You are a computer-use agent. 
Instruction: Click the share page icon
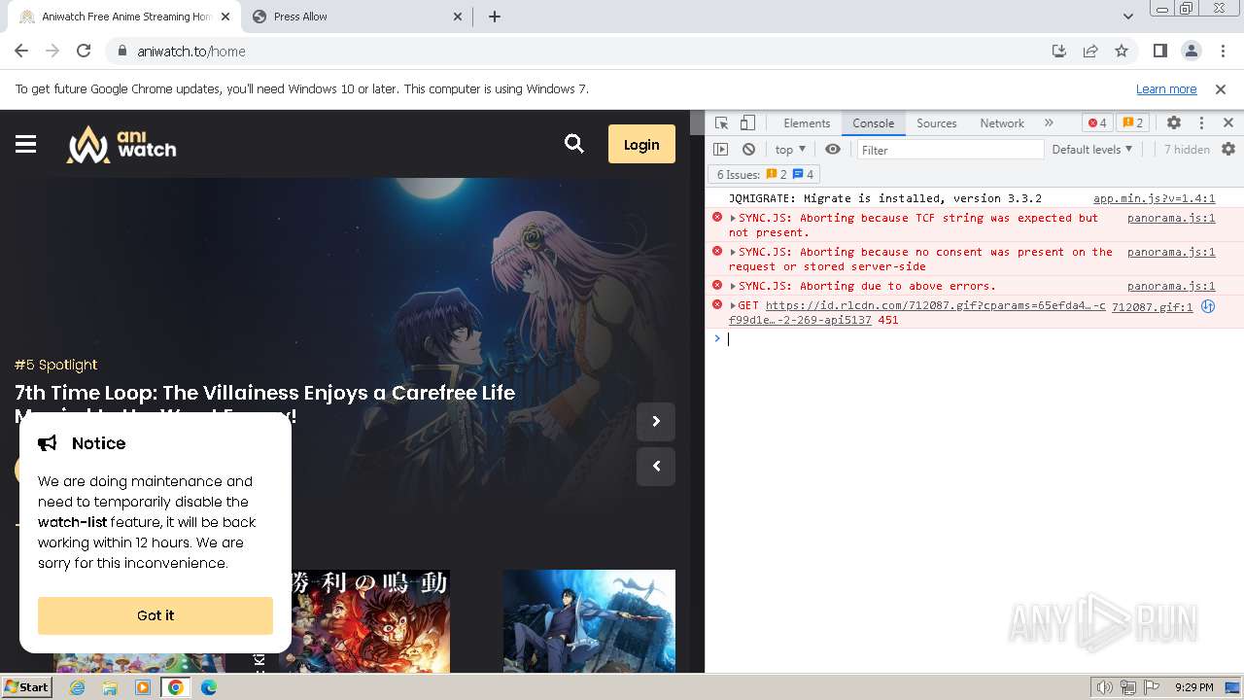coord(1090,51)
